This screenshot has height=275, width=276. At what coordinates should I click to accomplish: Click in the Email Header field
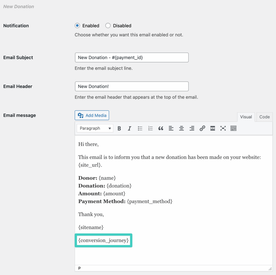[x=132, y=86]
